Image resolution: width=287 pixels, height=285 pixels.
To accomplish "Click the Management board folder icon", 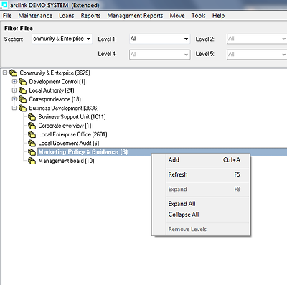I will [x=32, y=161].
